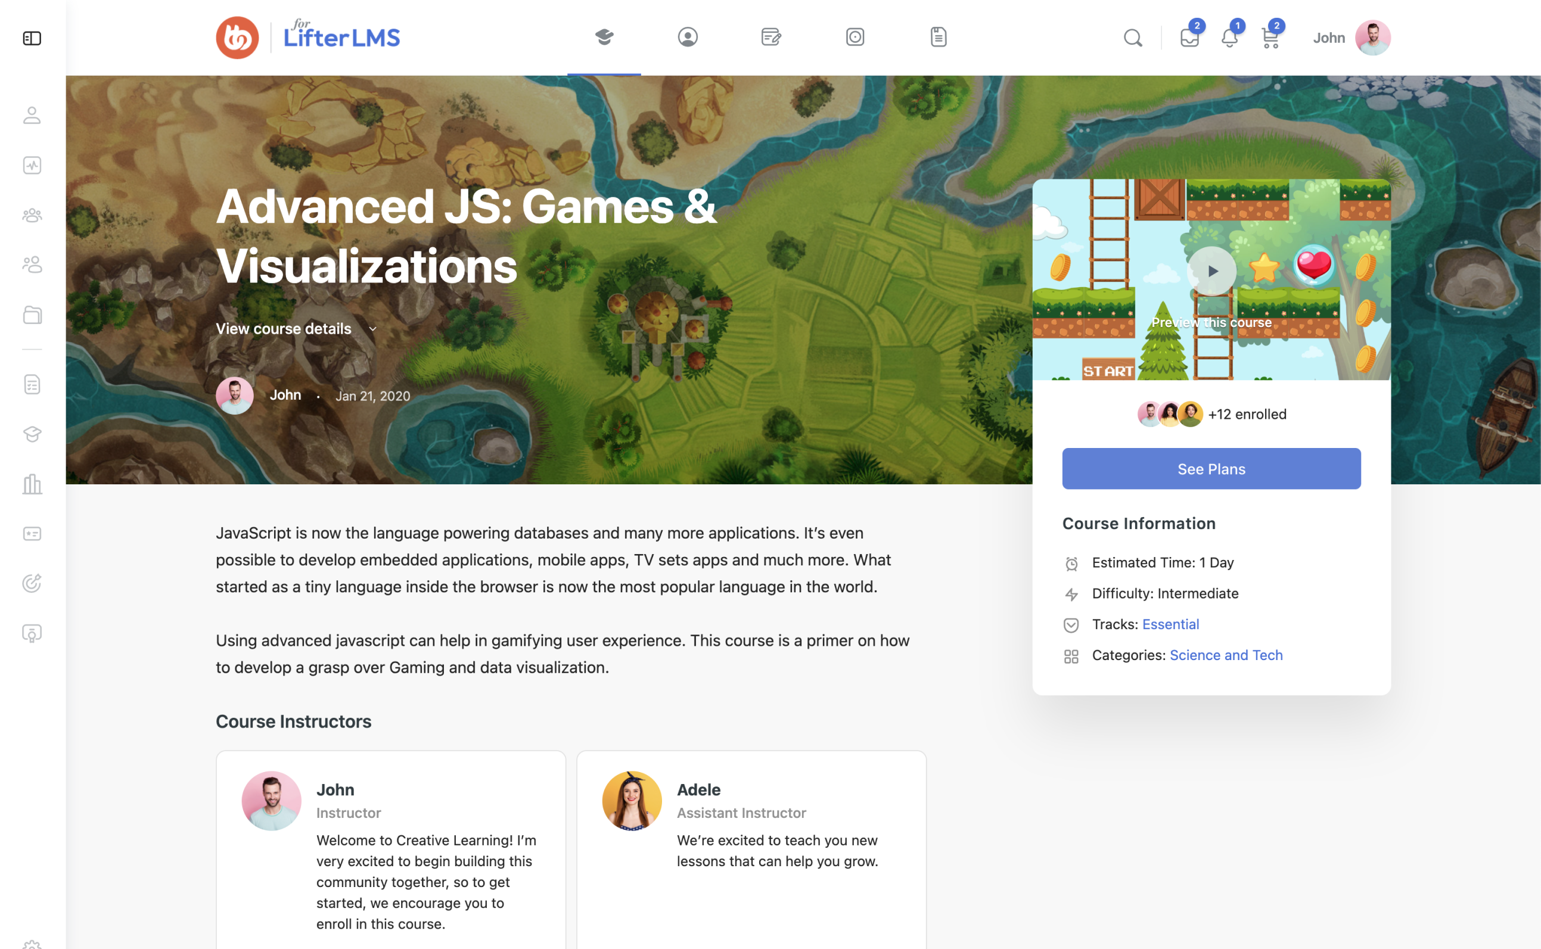The height and width of the screenshot is (949, 1541).
Task: Click the Estimated Time: 1 Day text
Action: point(1163,563)
